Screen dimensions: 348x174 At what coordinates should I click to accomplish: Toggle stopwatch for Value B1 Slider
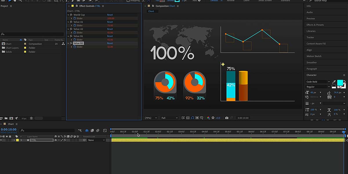click(x=75, y=40)
